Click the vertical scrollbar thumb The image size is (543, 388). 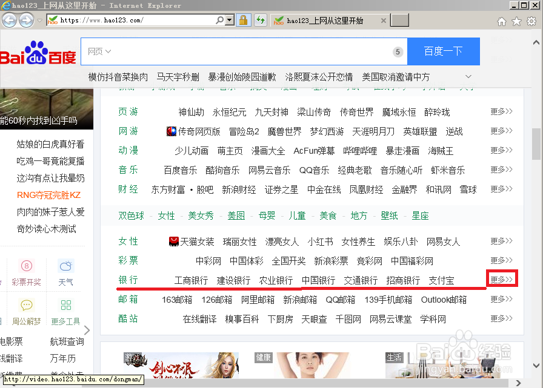(536, 144)
